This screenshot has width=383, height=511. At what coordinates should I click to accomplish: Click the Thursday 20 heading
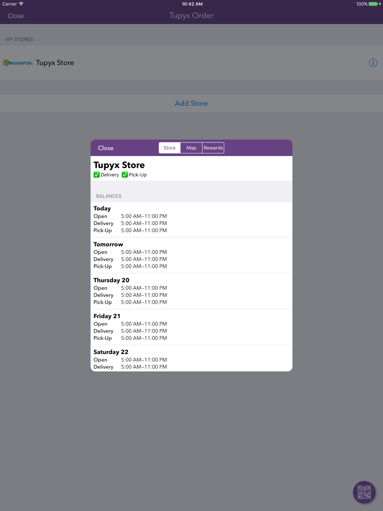pyautogui.click(x=111, y=280)
